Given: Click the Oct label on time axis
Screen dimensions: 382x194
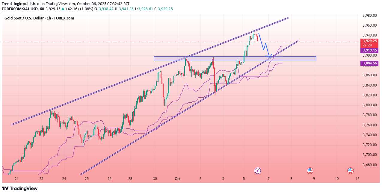Looking at the screenshot, I should [178, 179].
